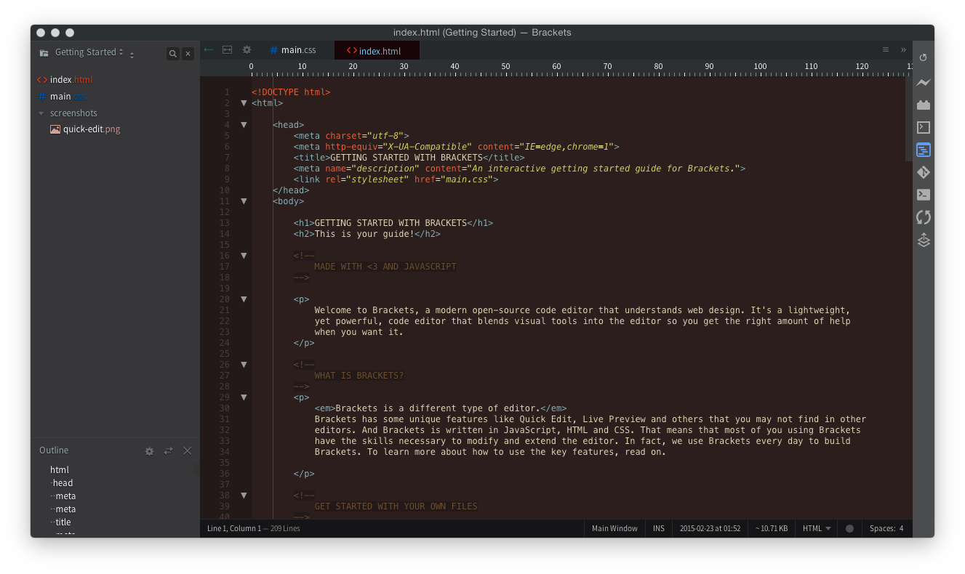Click the hamburger list icon in tab bar
The image size is (965, 574).
tap(886, 50)
